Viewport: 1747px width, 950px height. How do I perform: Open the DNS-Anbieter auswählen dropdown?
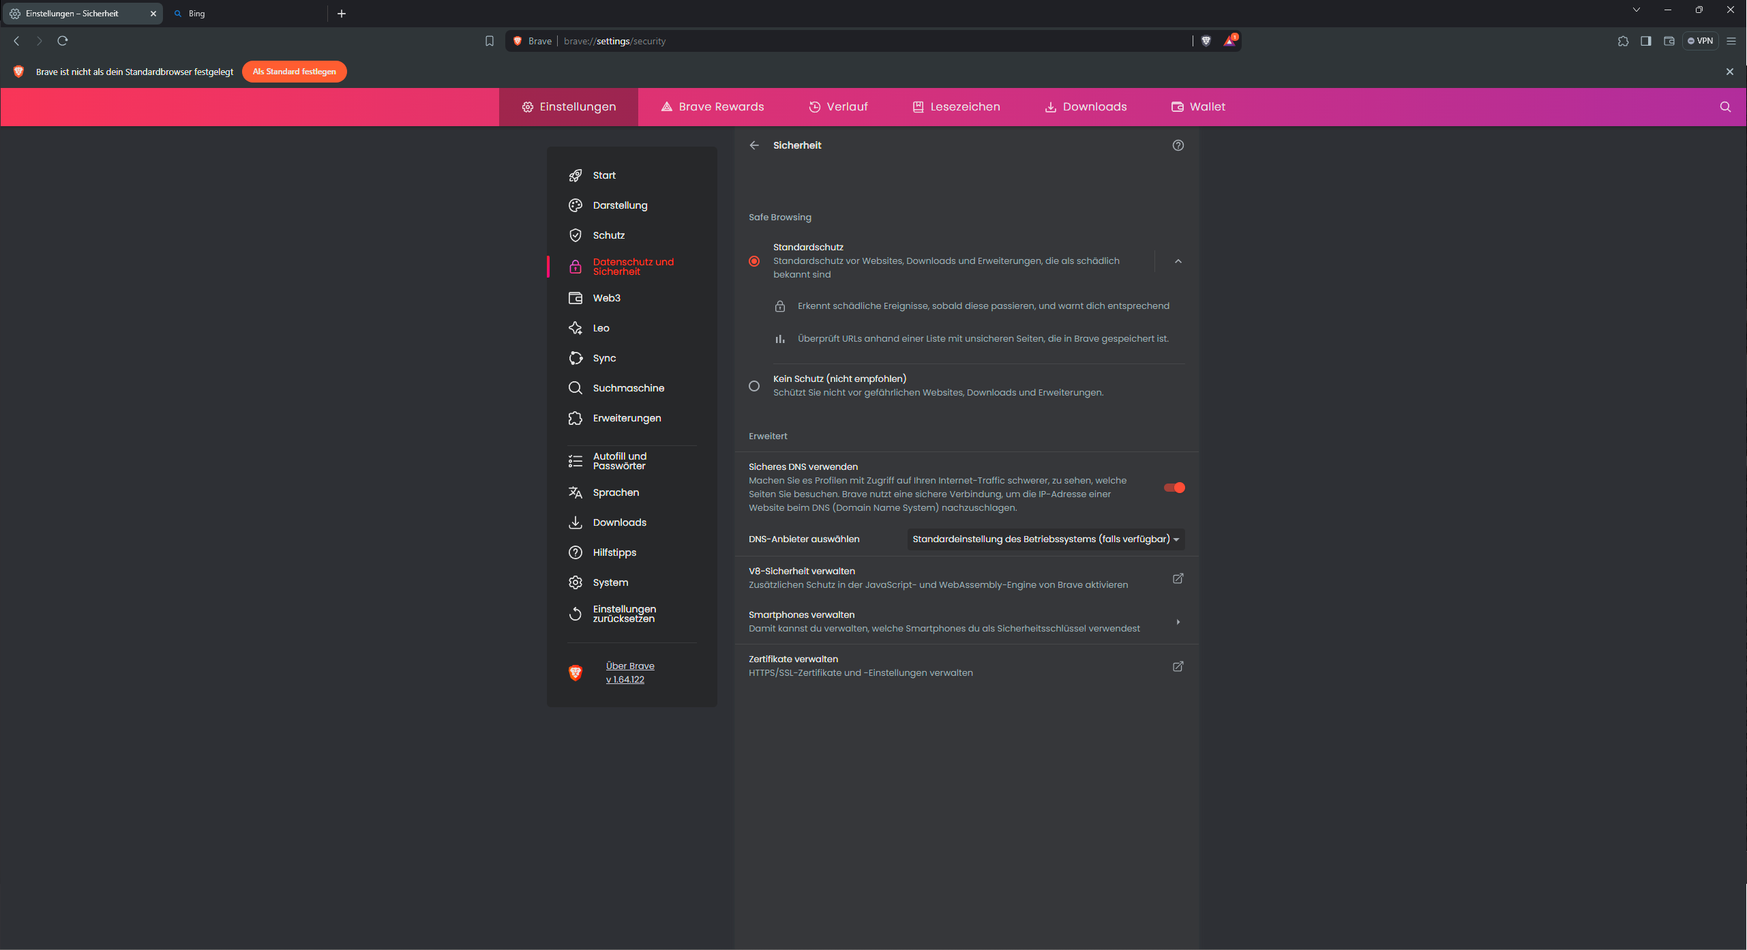1045,539
